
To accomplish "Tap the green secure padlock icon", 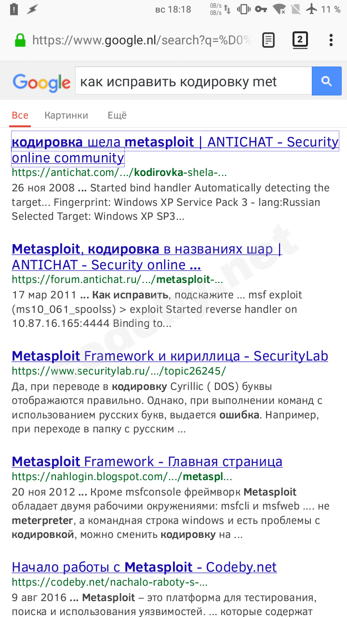I will pos(20,40).
